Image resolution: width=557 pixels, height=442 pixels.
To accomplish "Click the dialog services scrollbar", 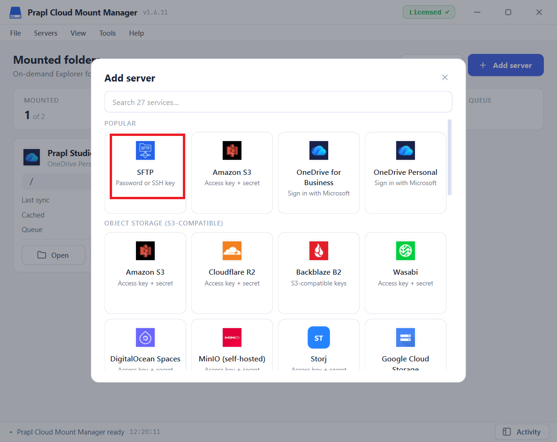I will click(x=449, y=157).
